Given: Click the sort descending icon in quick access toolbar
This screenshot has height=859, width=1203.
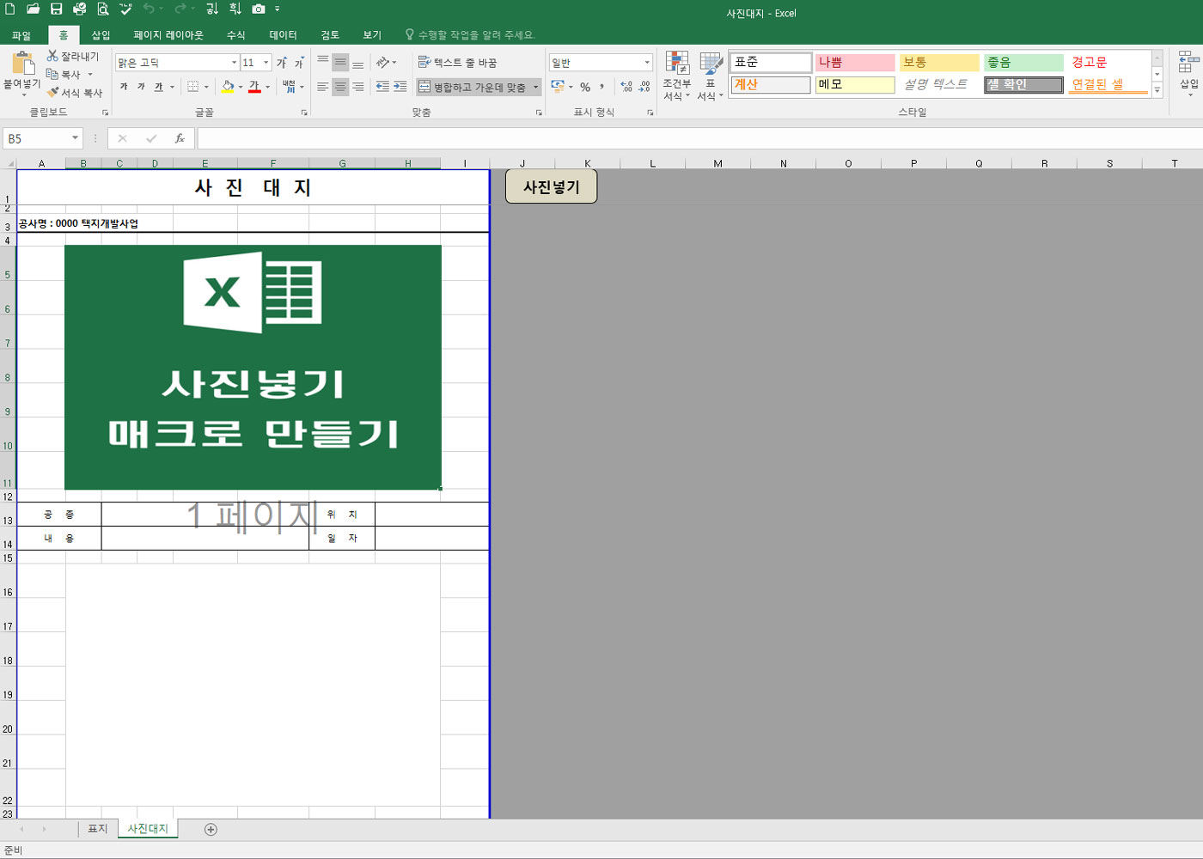Looking at the screenshot, I should coord(235,9).
